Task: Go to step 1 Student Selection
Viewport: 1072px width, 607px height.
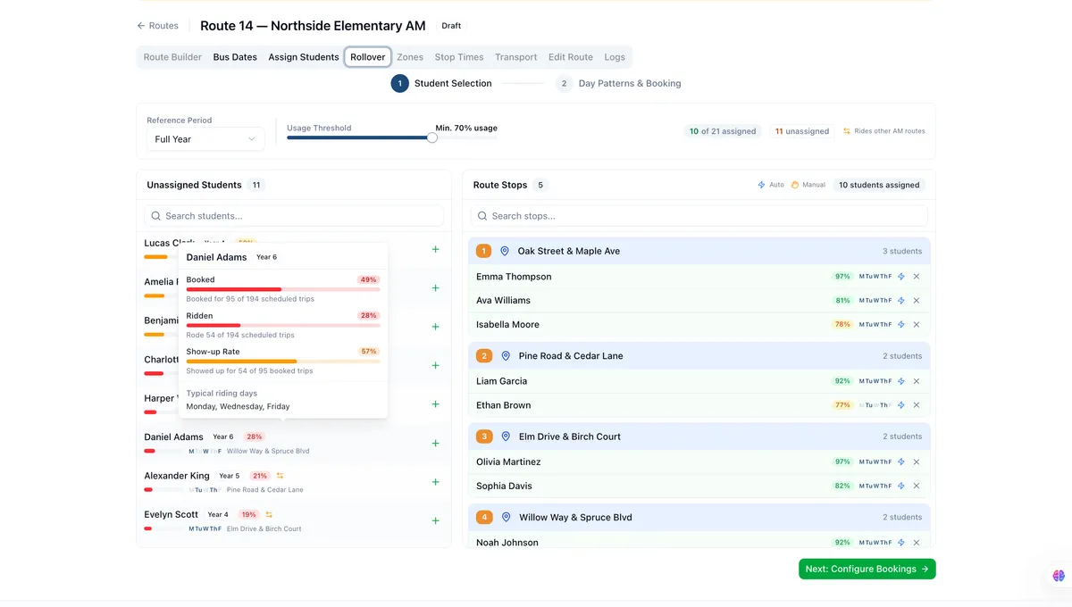Action: [x=441, y=83]
